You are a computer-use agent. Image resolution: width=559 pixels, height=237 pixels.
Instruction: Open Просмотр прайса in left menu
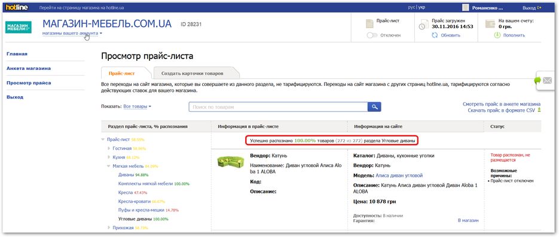29,82
